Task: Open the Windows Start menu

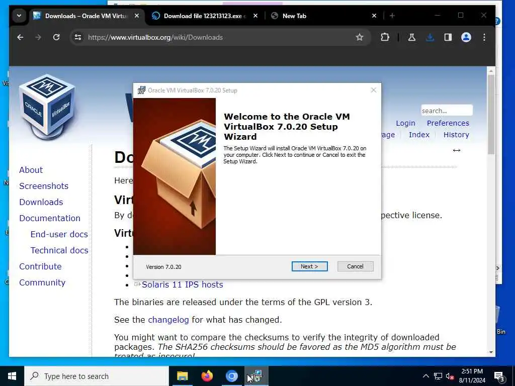Action: pos(12,376)
